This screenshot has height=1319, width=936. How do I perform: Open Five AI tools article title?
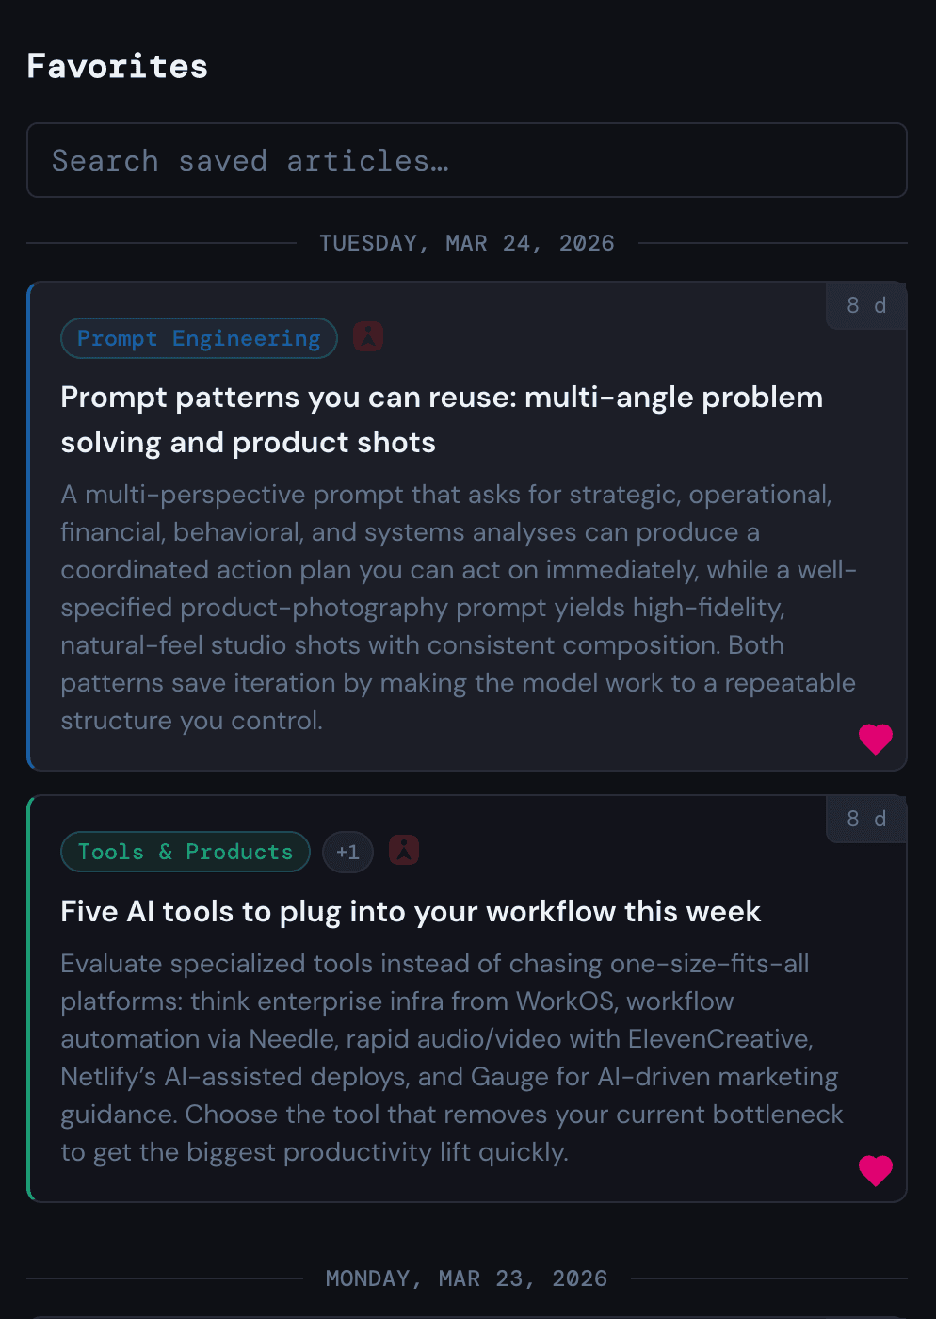411,911
